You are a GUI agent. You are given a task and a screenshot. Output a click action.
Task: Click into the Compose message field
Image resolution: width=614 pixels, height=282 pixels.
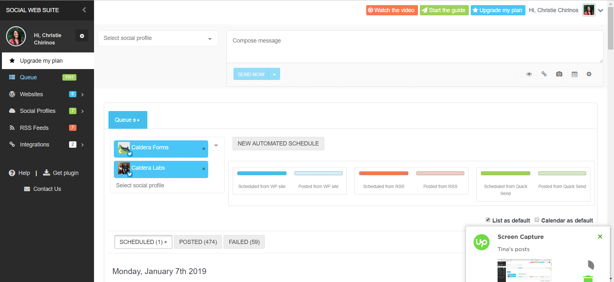click(x=415, y=47)
